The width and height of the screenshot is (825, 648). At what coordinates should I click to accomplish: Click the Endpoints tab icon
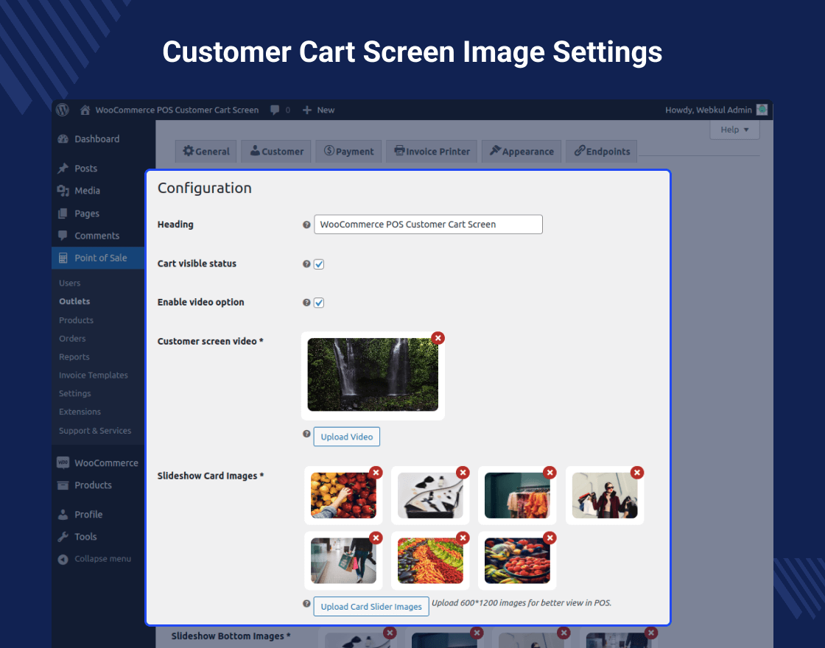tap(580, 151)
